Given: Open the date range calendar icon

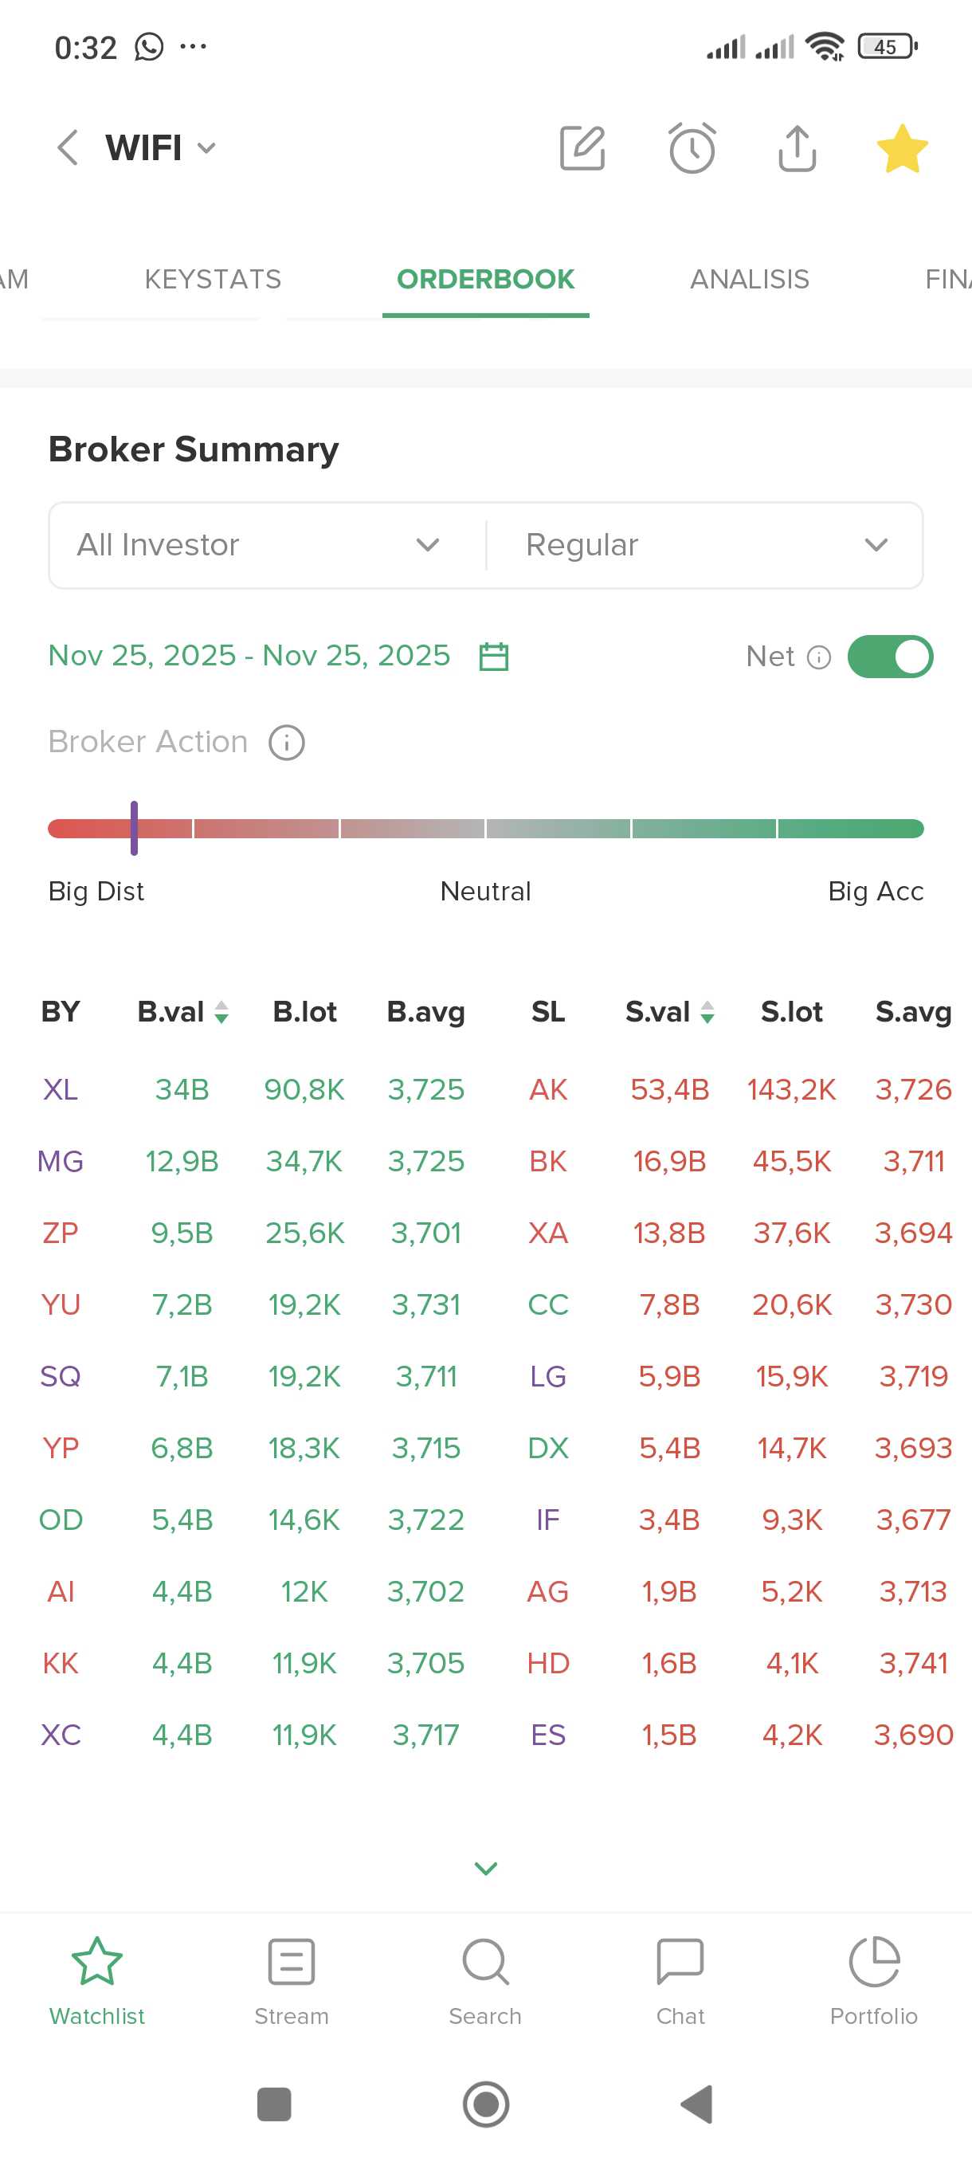Looking at the screenshot, I should pyautogui.click(x=493, y=656).
